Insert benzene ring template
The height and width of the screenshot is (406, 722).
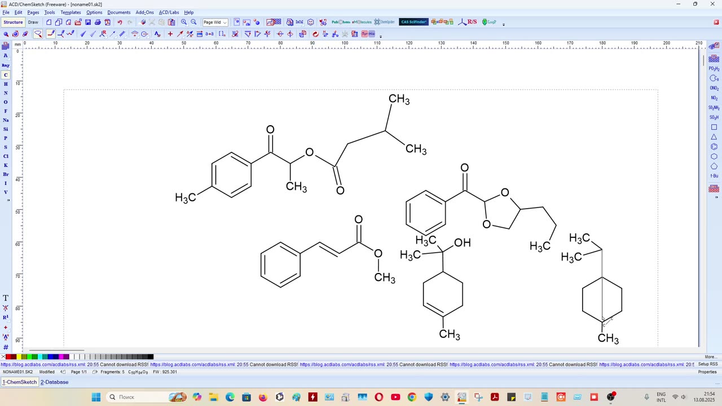click(714, 147)
